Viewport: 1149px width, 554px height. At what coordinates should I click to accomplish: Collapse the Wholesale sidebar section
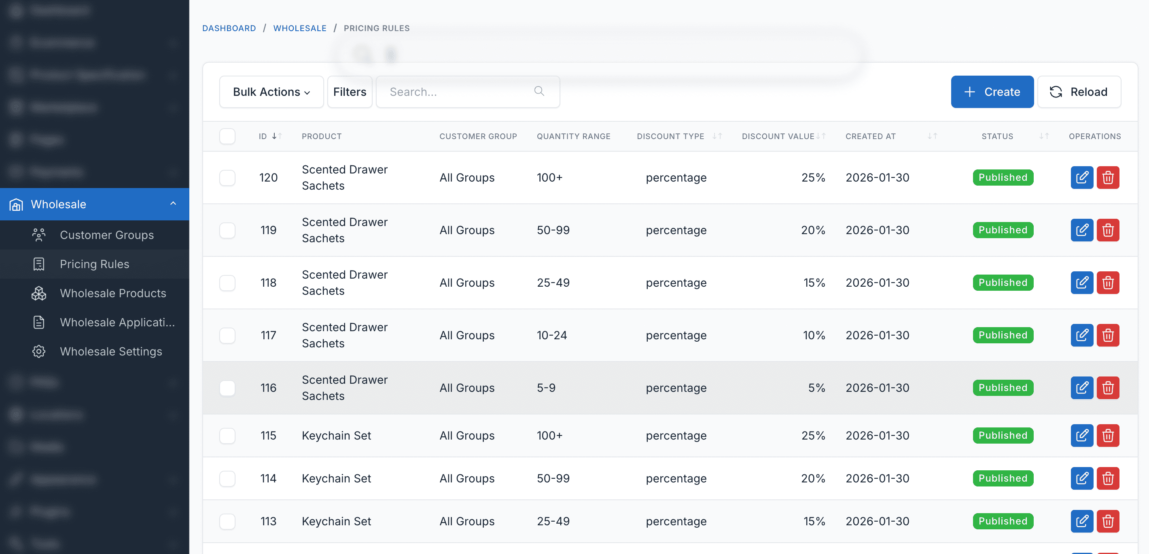(173, 204)
